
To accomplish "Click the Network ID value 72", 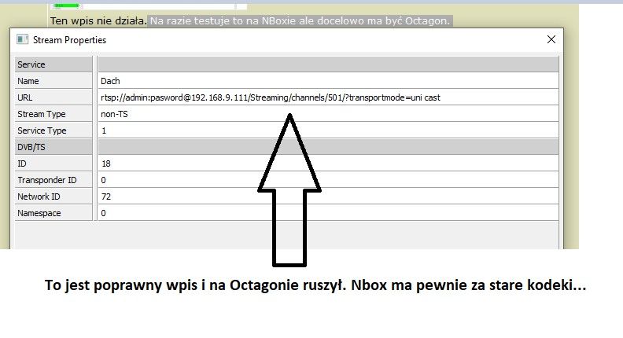I will (x=328, y=197).
